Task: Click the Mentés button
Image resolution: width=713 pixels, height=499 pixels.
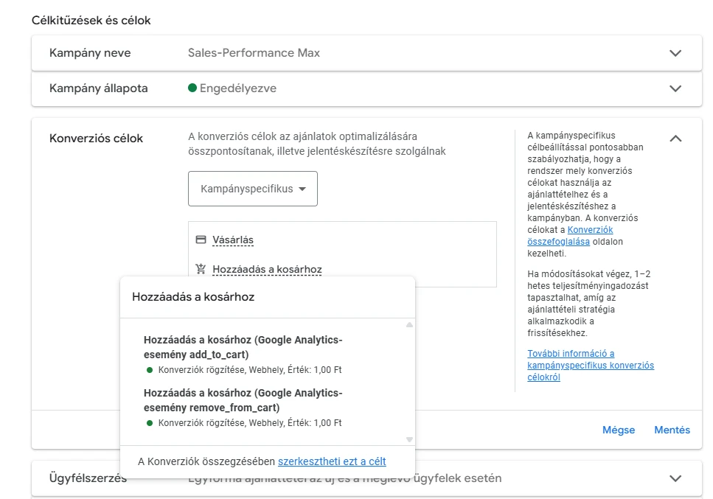Action: point(672,430)
